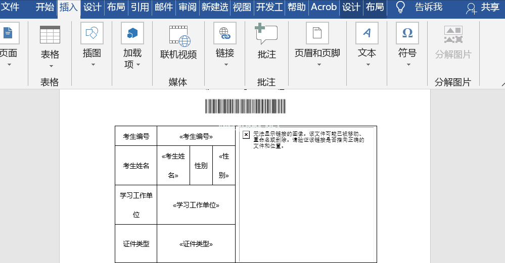Click the Text (文本) icon
This screenshot has width=505, height=263.
pos(367,33)
